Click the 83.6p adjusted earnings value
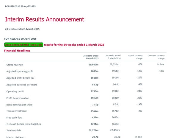The height and width of the screenshot is (140, 179). coord(95,85)
